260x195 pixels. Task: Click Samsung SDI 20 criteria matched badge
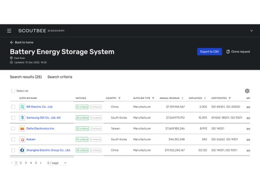click(82, 118)
